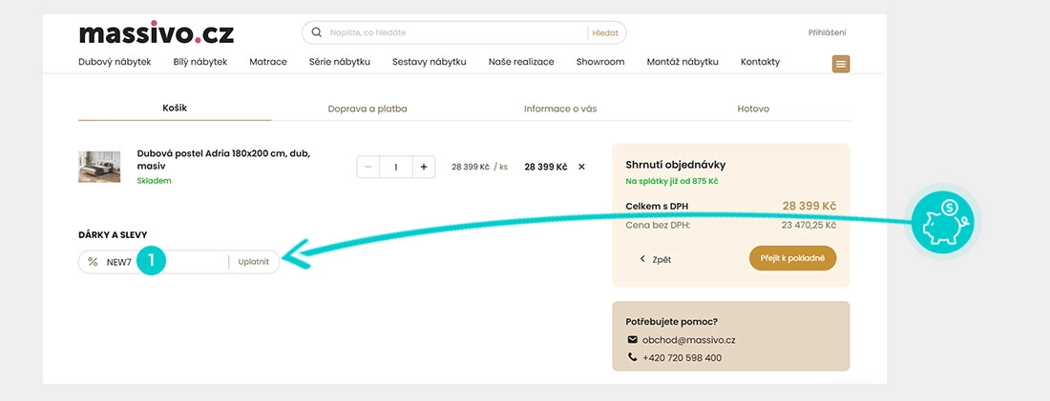Click the envelope email icon

tap(632, 339)
